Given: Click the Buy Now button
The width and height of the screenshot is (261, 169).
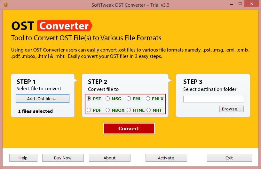Looking at the screenshot, I should click(63, 158).
